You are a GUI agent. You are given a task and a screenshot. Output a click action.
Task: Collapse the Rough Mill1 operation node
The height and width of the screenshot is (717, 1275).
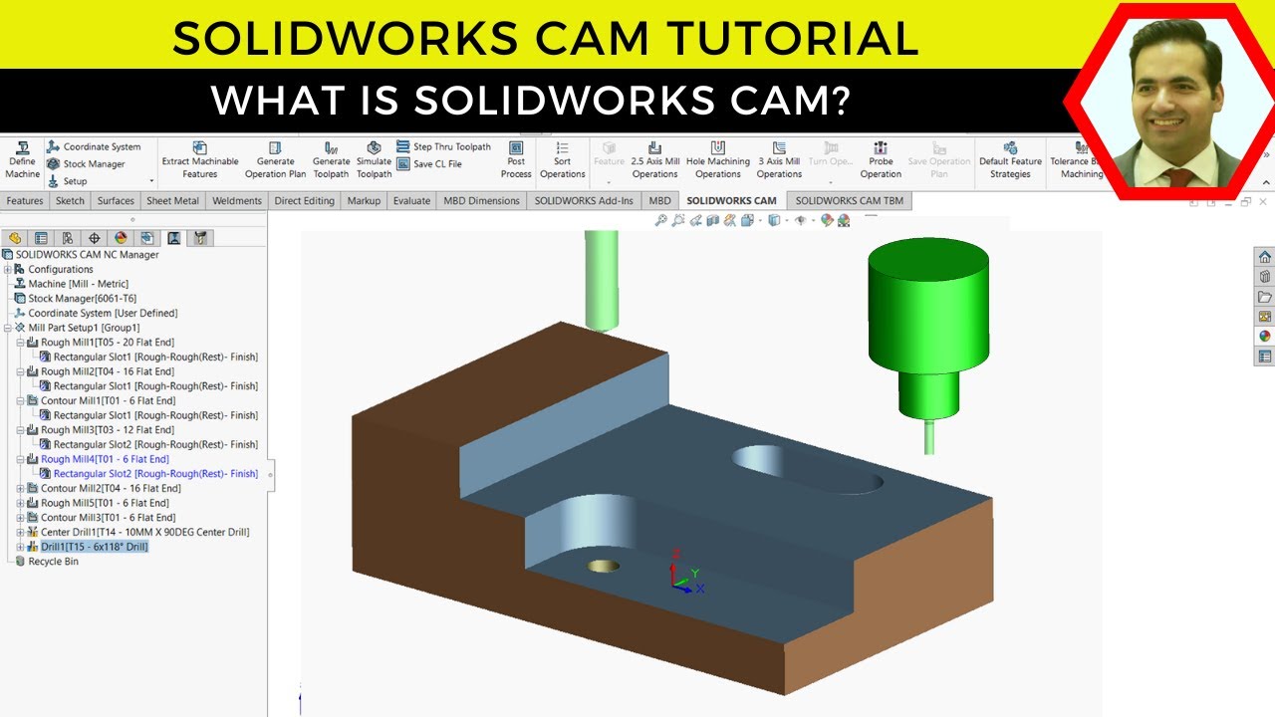[21, 343]
